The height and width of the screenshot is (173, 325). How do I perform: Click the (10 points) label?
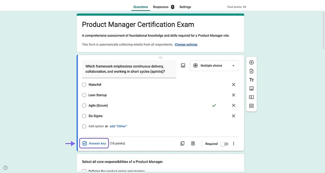click(x=117, y=143)
